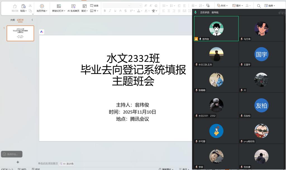Toggle italic formatting
286x170 pixels.
coord(110,11)
